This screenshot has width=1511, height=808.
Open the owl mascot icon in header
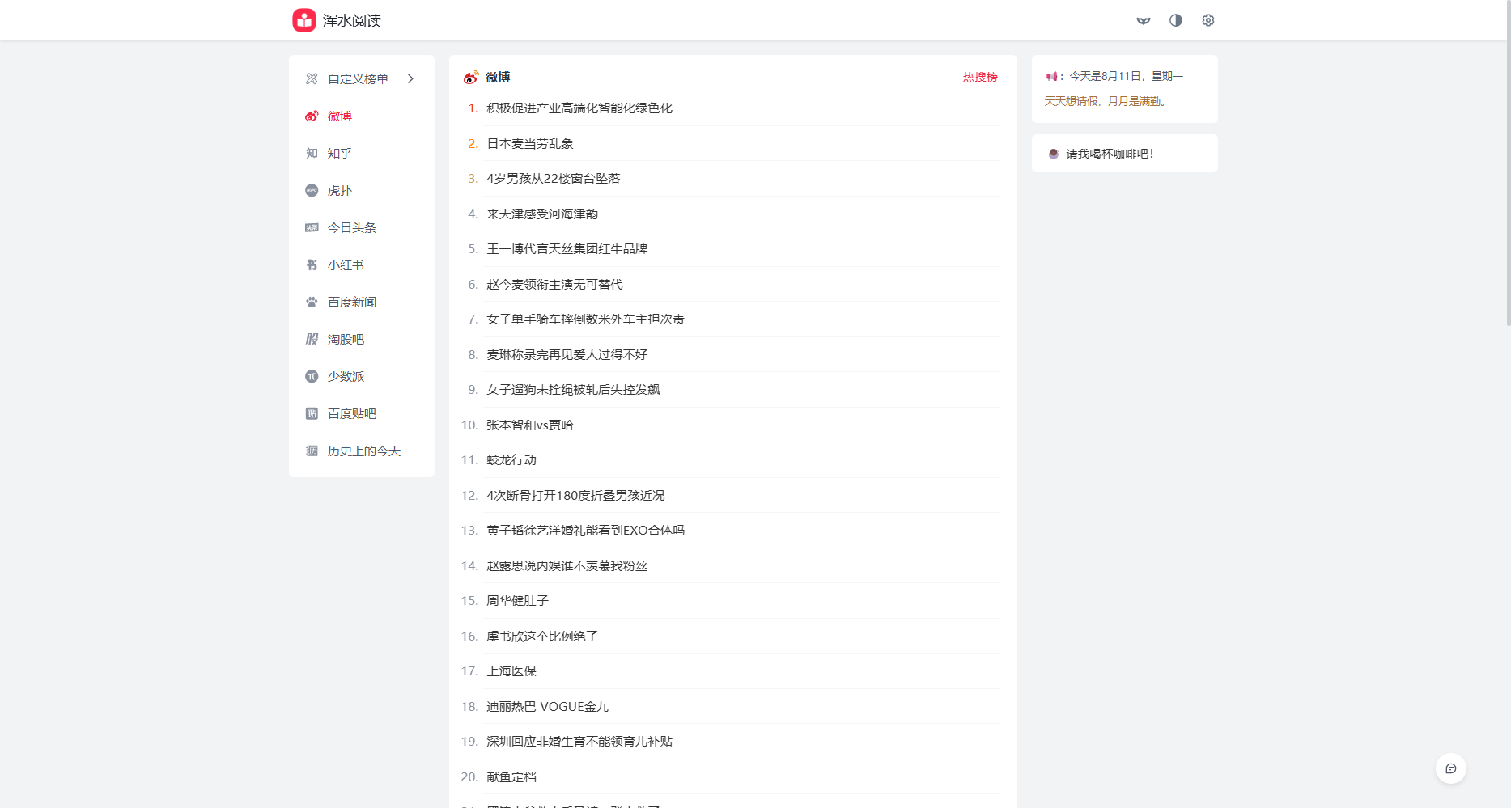(x=1144, y=20)
